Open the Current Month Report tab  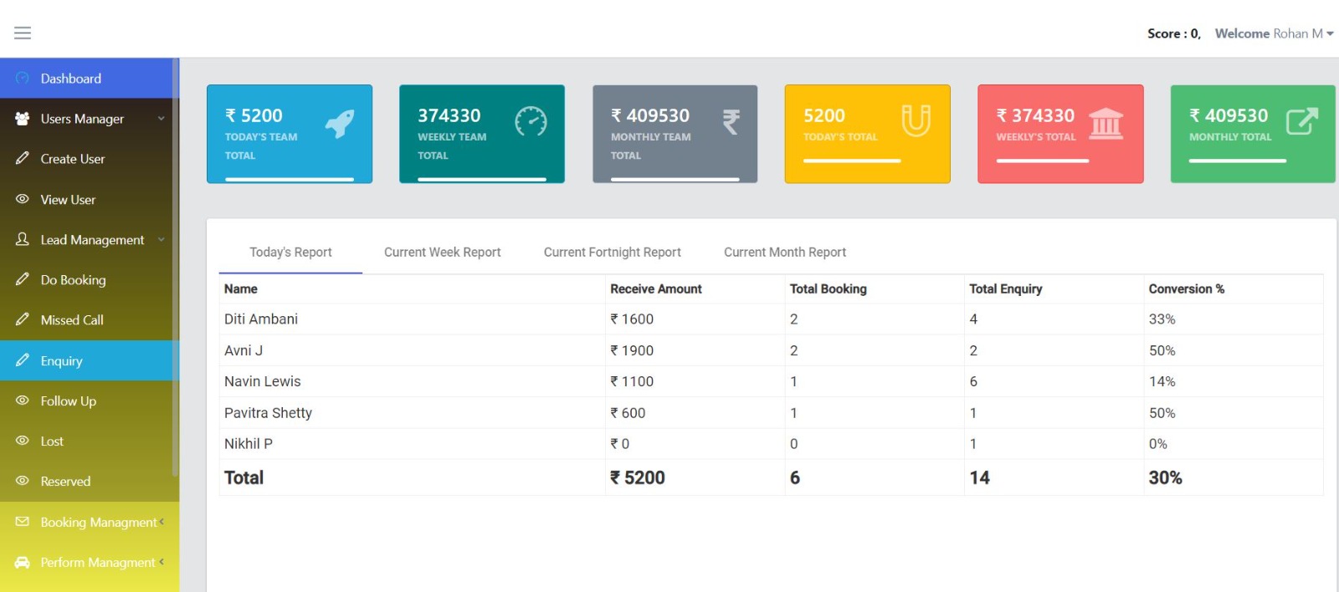click(784, 253)
